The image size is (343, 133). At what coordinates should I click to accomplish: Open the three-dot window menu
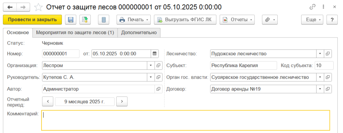pyautogui.click(x=323, y=7)
